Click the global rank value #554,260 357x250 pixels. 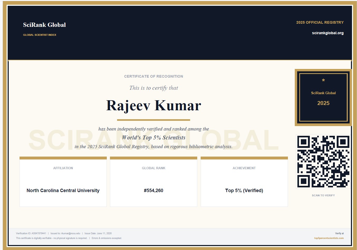click(x=153, y=191)
